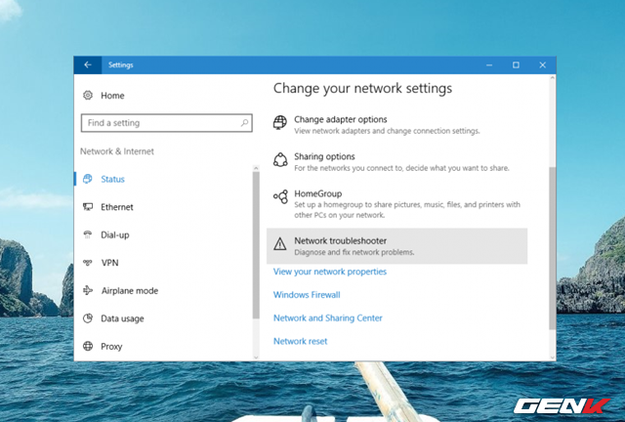Click the Airplane mode plane icon
This screenshot has height=422, width=625.
coord(88,290)
